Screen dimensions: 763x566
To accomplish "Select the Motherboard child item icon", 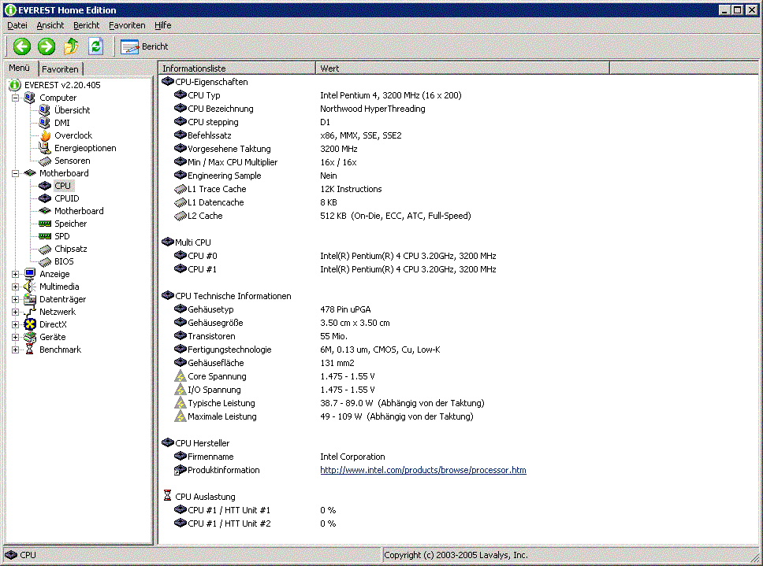I will 45,211.
